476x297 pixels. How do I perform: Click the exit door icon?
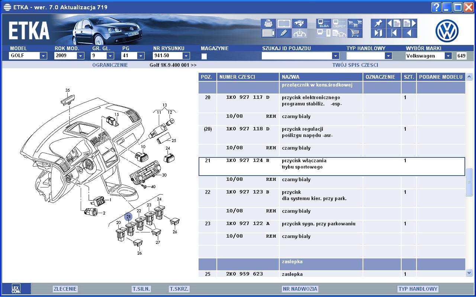tap(378, 33)
